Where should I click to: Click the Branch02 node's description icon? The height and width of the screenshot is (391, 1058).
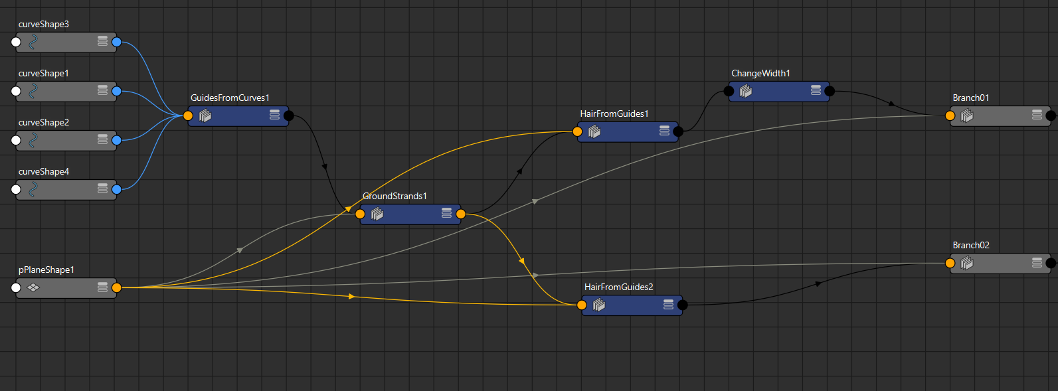[x=967, y=263]
